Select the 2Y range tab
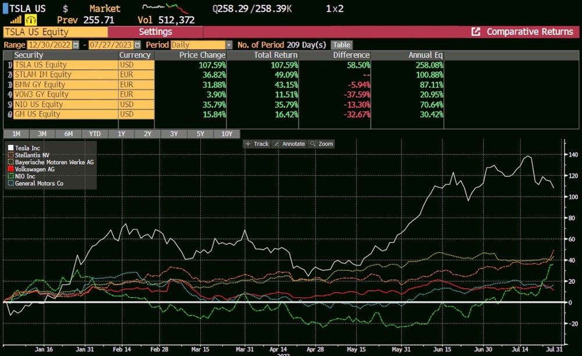 [148, 134]
